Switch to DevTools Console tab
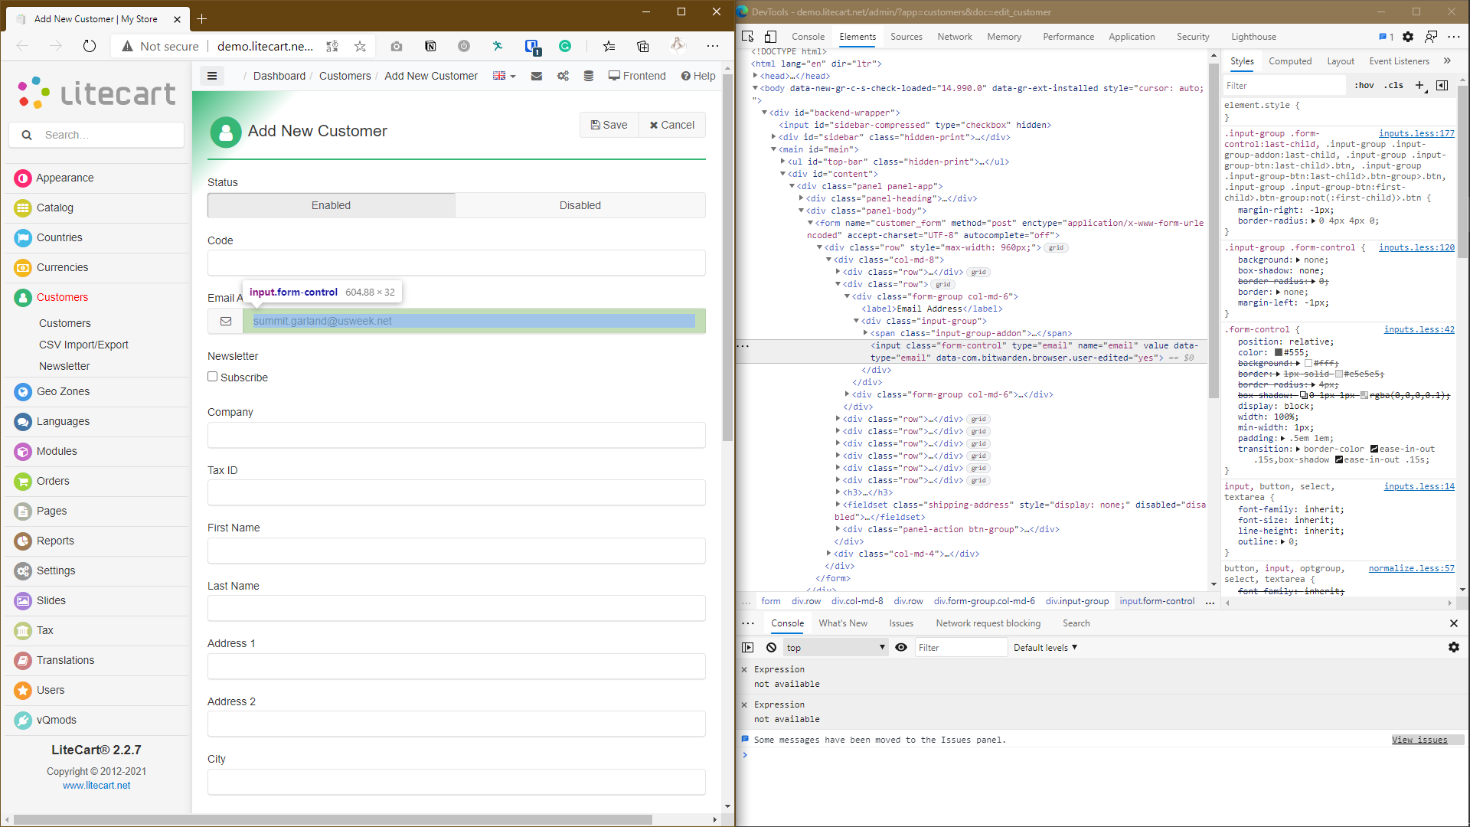This screenshot has width=1470, height=827. coord(808,37)
